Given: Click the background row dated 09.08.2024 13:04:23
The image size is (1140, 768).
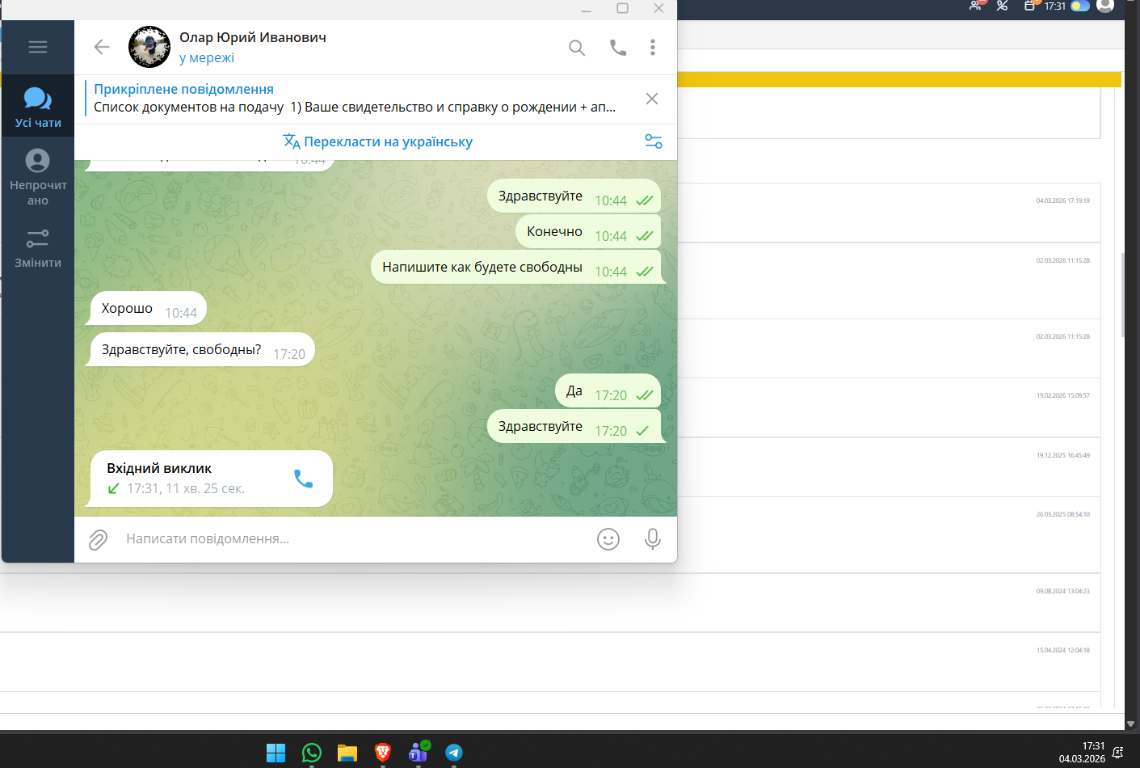Looking at the screenshot, I should [550, 603].
